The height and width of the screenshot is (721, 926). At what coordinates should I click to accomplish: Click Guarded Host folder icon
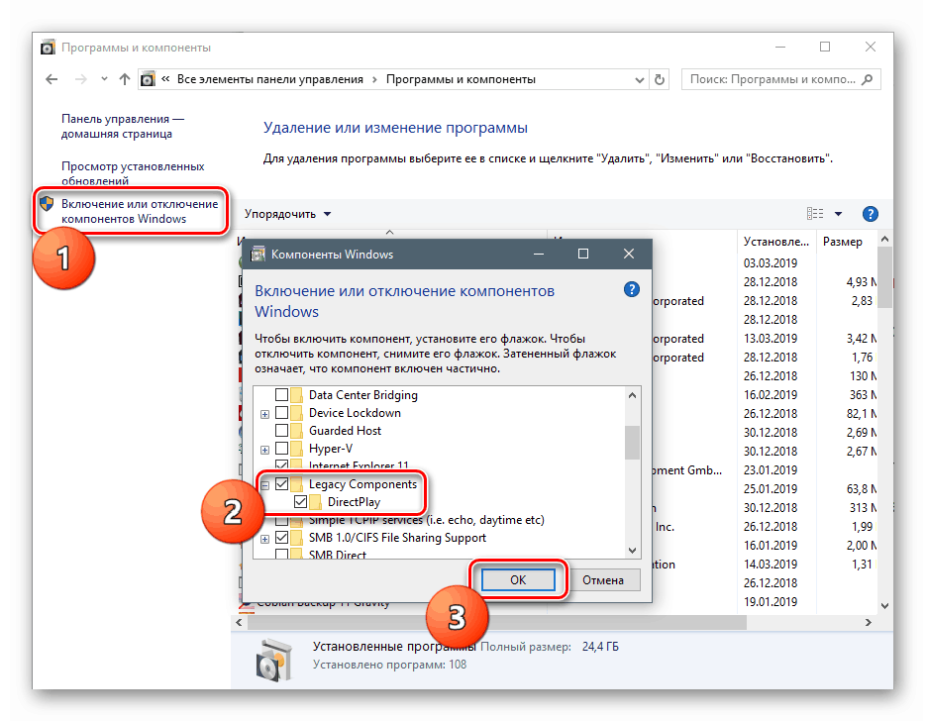[297, 431]
